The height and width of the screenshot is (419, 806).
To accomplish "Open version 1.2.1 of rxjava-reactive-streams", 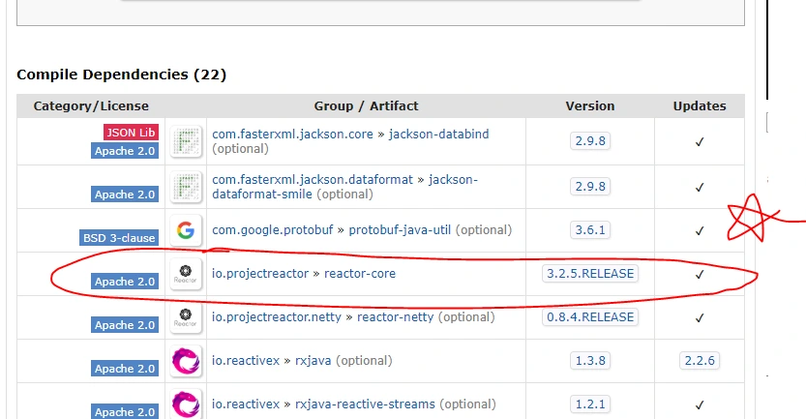I will pos(590,404).
